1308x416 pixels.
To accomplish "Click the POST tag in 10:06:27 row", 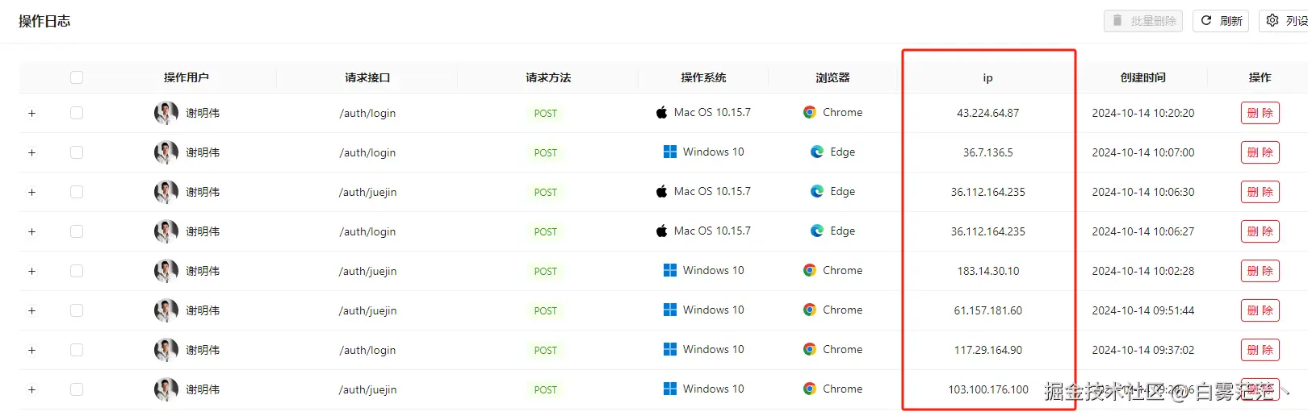I will tap(546, 231).
